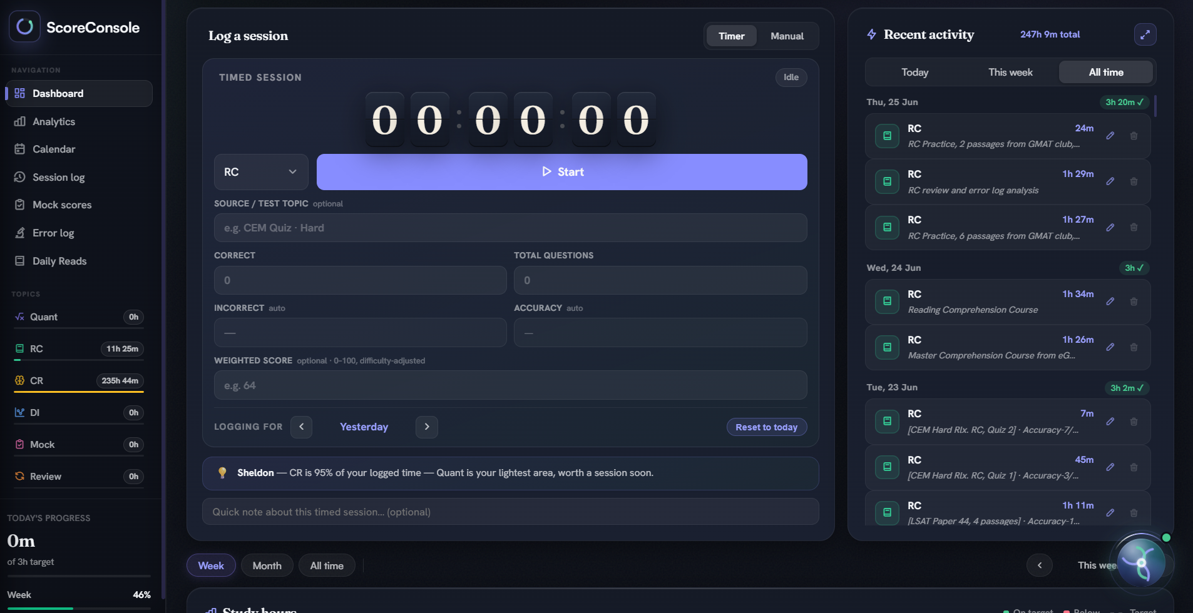Select the DI topic
The image size is (1193, 613).
(79, 413)
